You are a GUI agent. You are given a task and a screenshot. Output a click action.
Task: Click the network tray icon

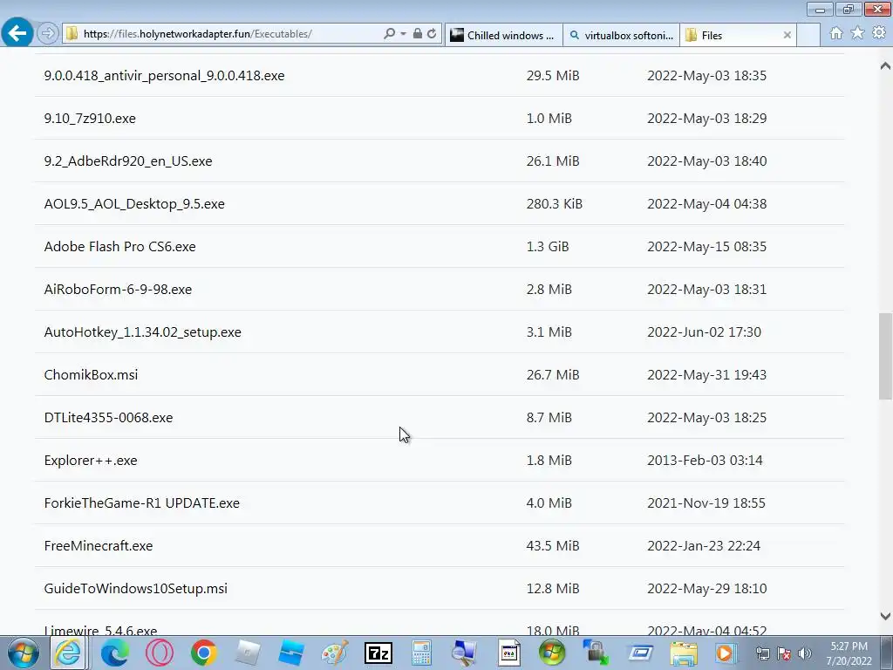pyautogui.click(x=762, y=653)
